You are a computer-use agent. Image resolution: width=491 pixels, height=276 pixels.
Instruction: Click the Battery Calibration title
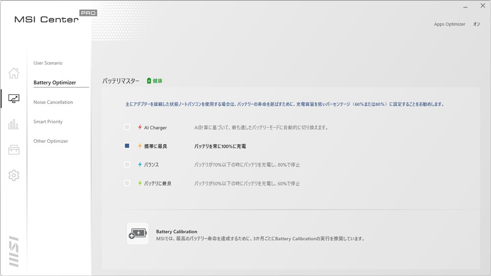click(x=176, y=231)
